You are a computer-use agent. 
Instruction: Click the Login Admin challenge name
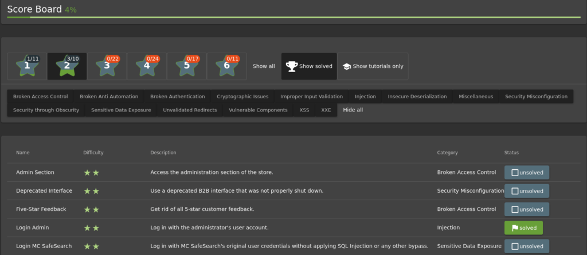click(x=33, y=228)
